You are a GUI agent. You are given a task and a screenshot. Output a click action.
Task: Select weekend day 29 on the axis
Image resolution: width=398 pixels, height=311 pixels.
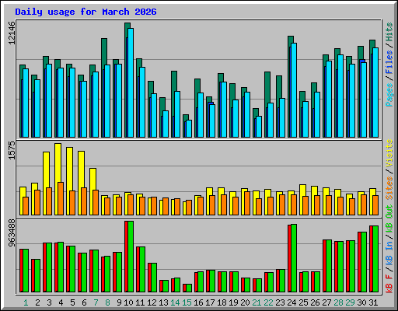pos(350,302)
